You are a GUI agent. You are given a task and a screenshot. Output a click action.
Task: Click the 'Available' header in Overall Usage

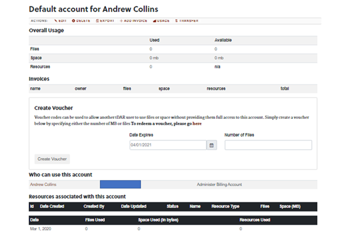coord(223,40)
